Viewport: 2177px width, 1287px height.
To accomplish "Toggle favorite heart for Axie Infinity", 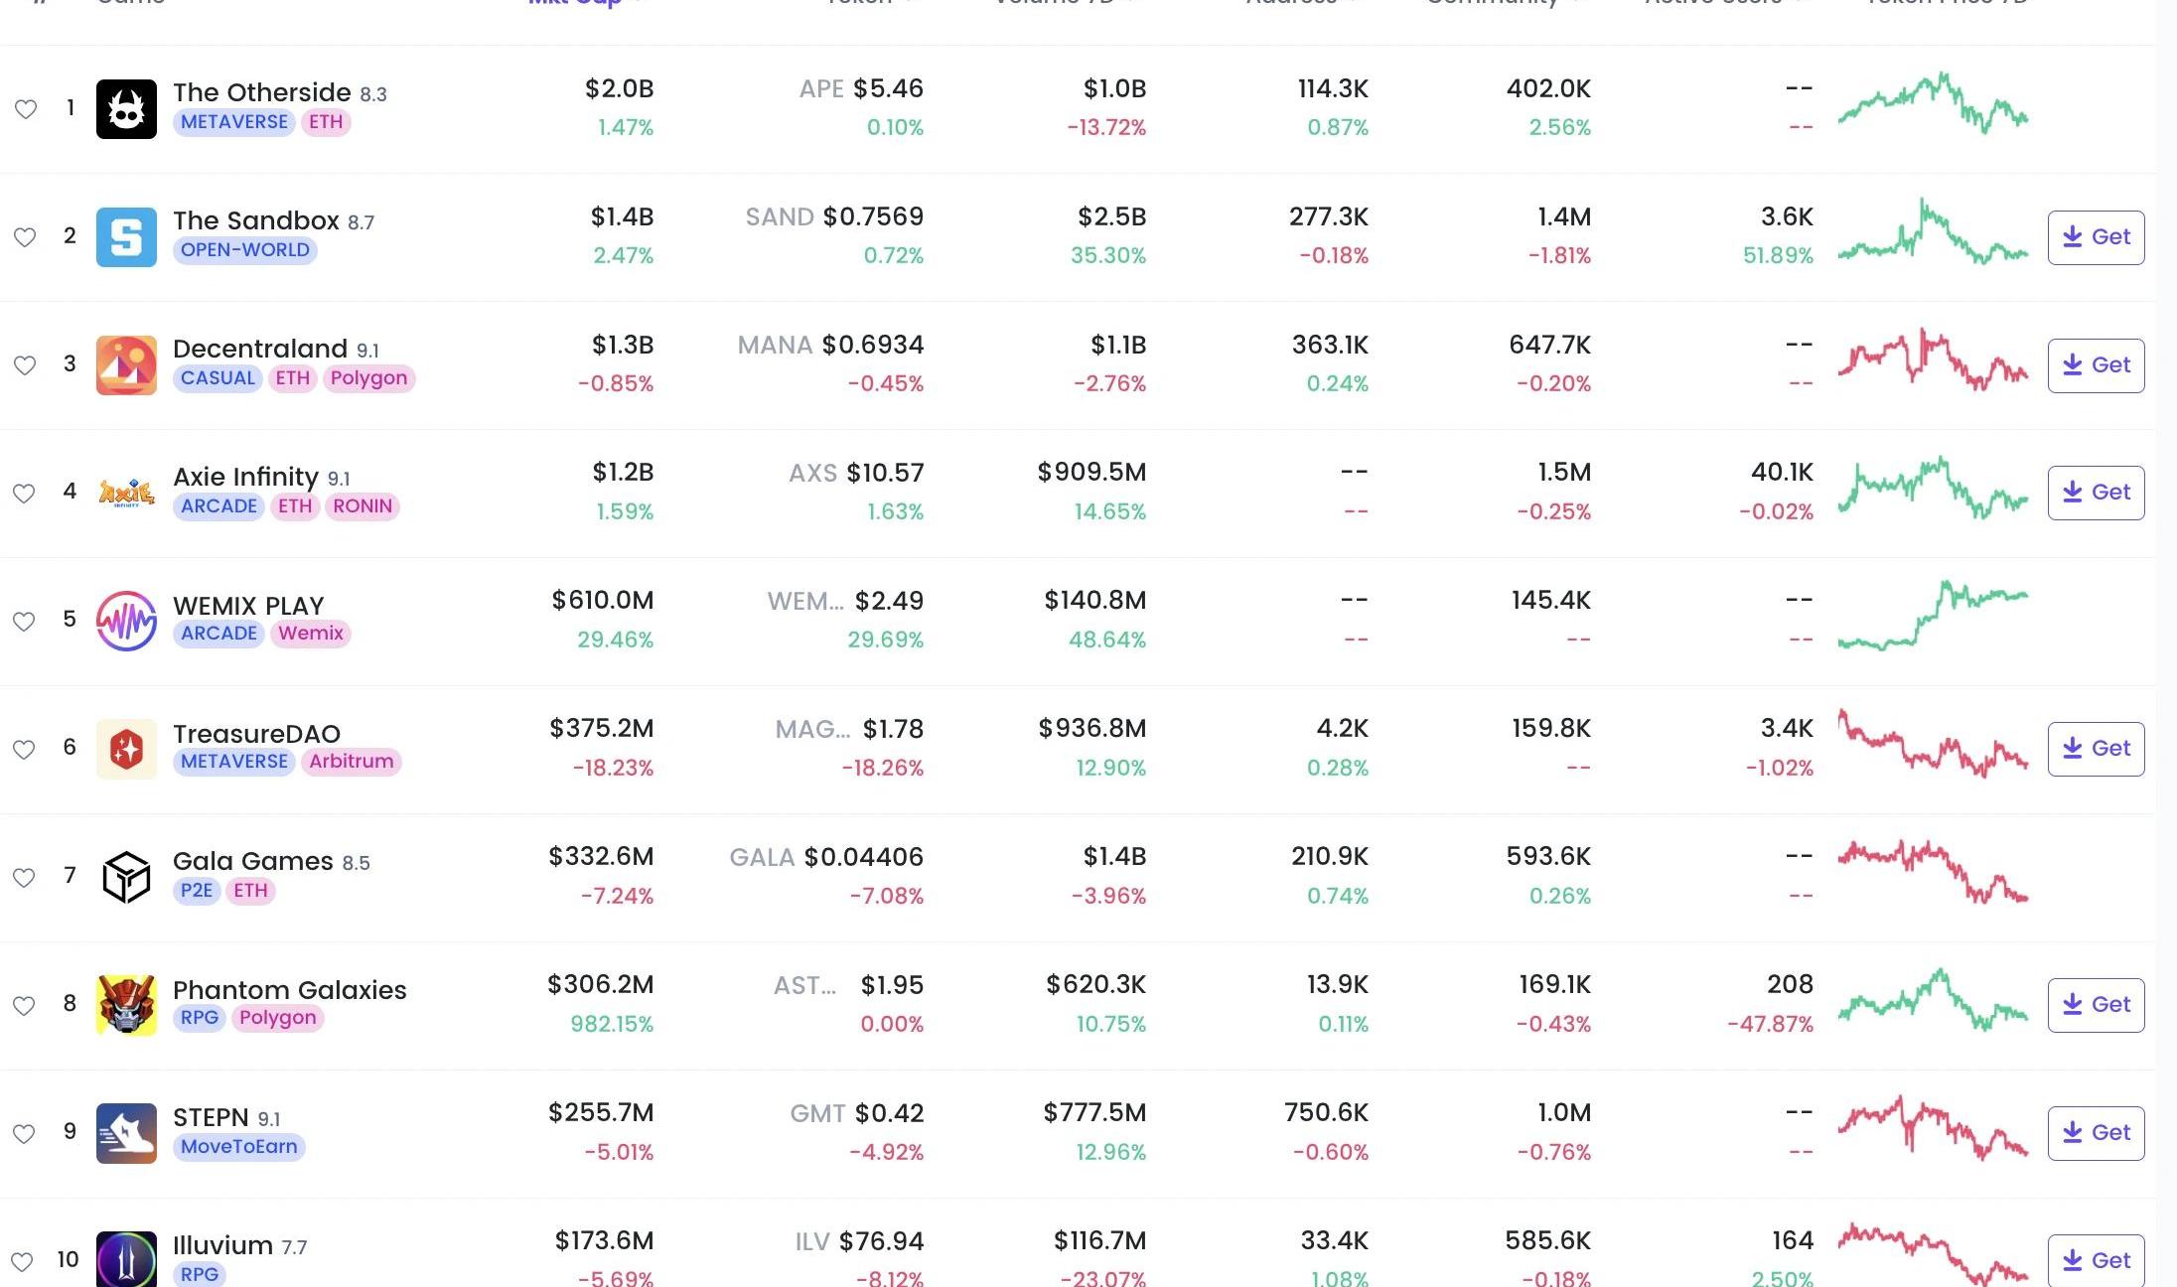I will pos(24,494).
